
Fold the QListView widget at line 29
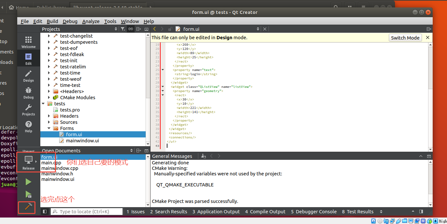click(163, 87)
